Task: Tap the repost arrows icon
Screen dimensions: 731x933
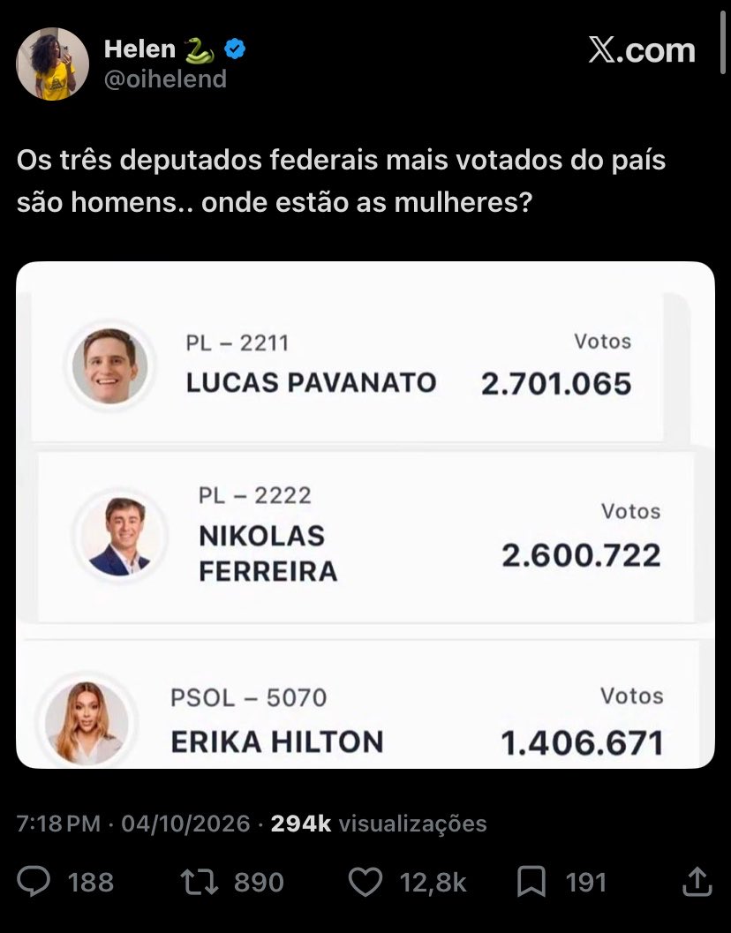Action: tap(200, 882)
